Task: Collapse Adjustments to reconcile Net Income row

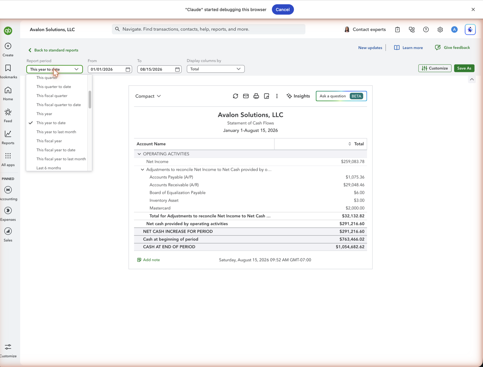Action: pyautogui.click(x=142, y=170)
